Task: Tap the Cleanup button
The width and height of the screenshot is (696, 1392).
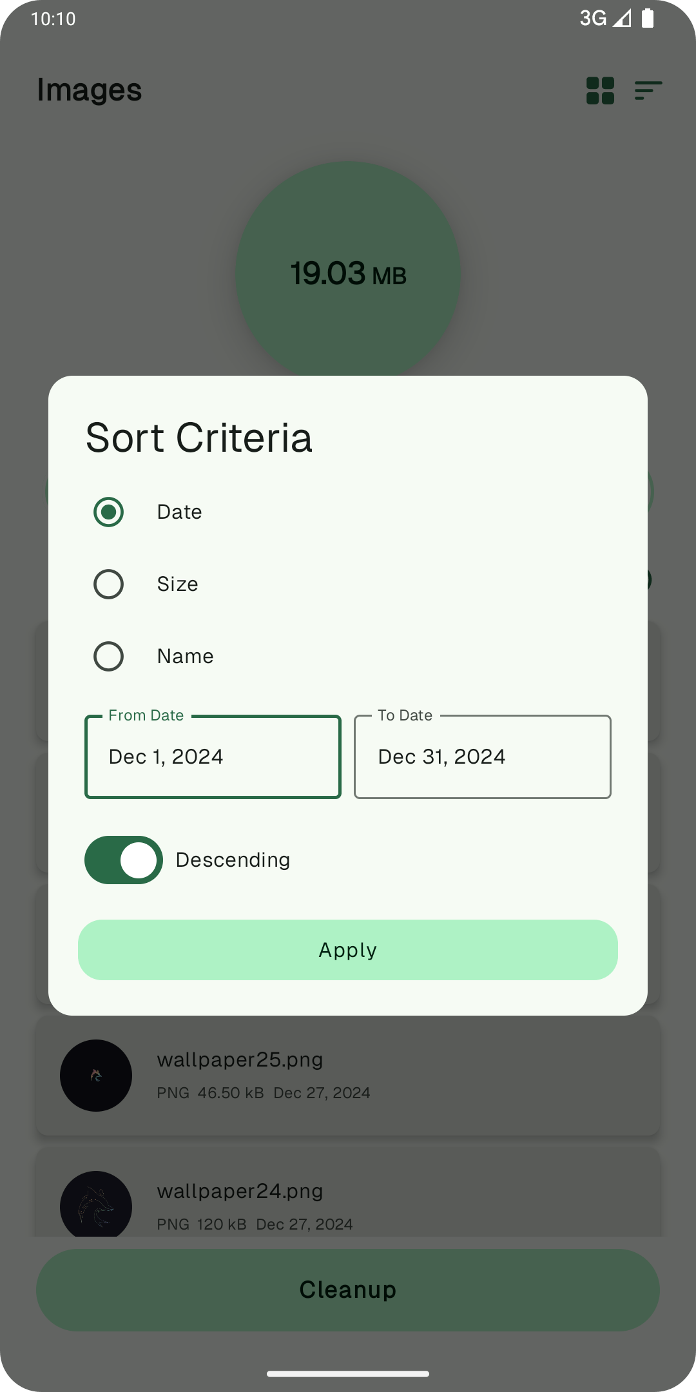Action: 348,1290
